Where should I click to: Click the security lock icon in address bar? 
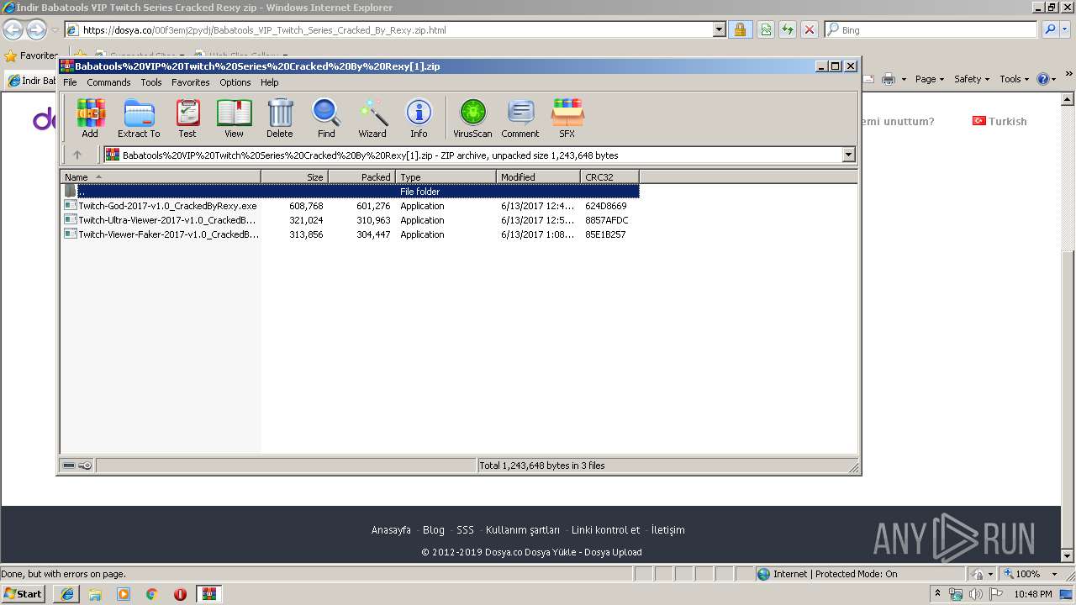coord(740,29)
